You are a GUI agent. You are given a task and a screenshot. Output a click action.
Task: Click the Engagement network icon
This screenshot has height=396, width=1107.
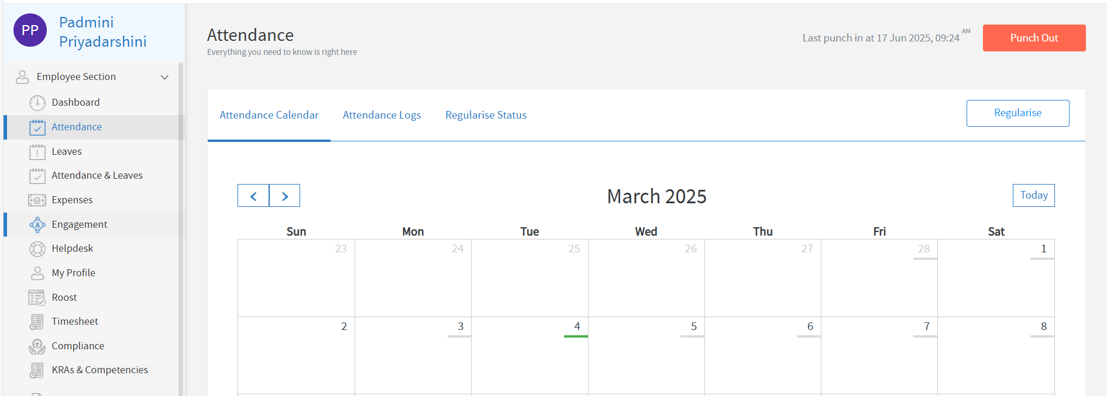(37, 225)
